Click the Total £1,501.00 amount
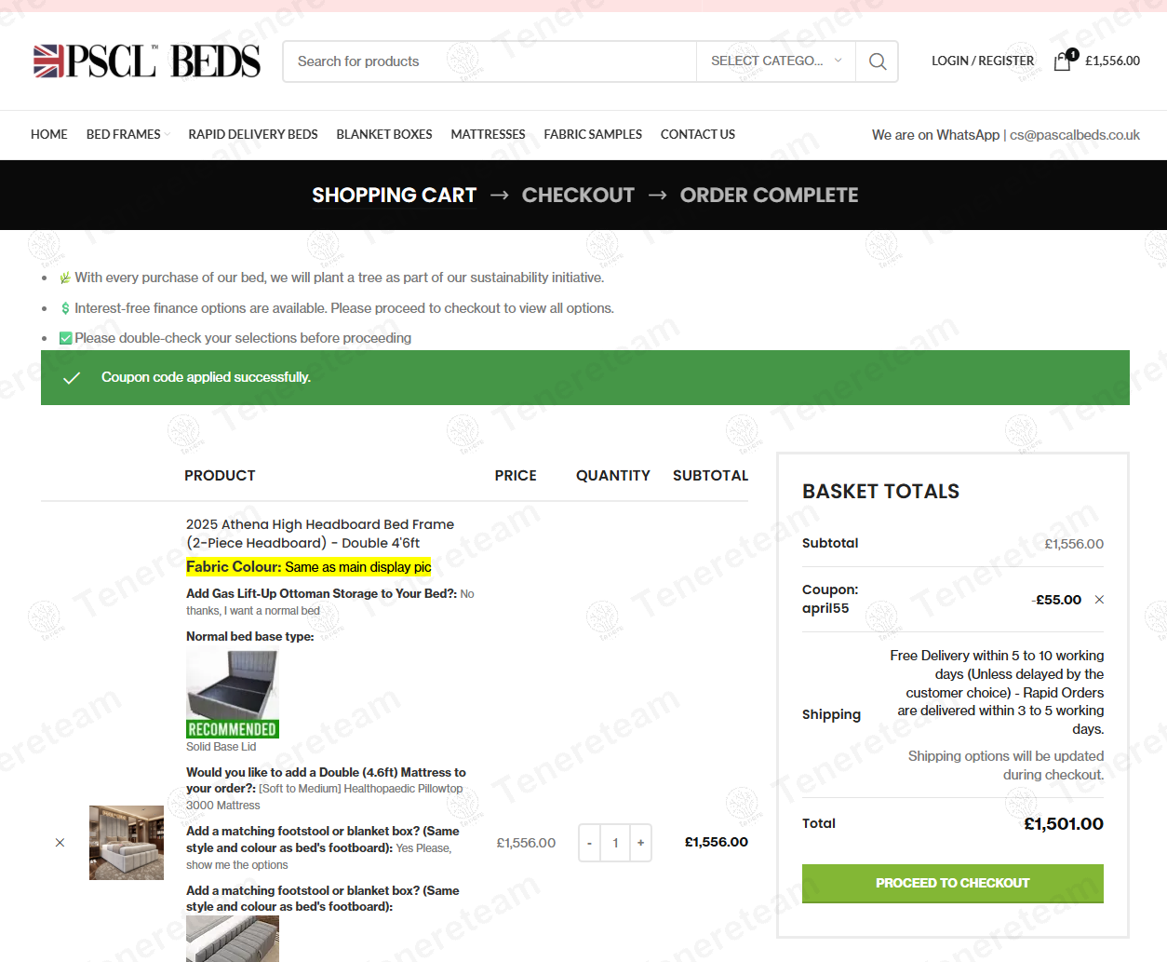 (1064, 824)
